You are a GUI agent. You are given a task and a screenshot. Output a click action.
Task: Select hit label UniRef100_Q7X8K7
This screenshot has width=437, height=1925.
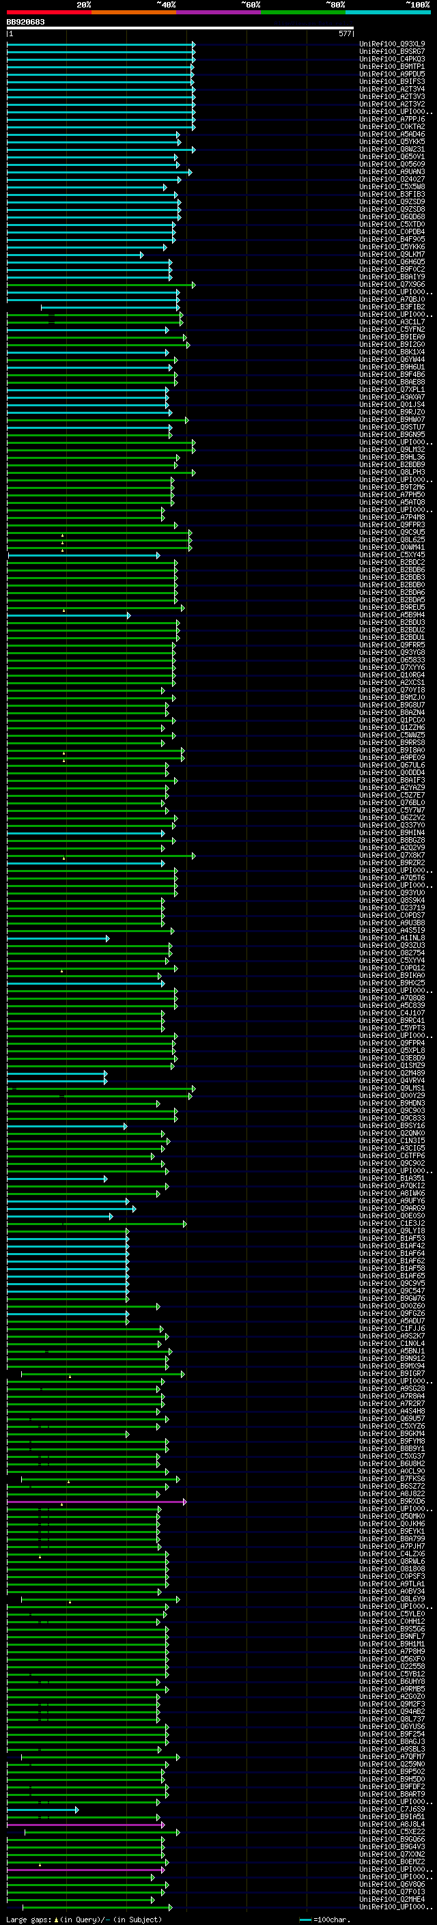(392, 856)
